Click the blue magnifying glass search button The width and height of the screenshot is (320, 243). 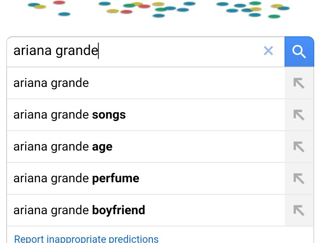tap(299, 52)
